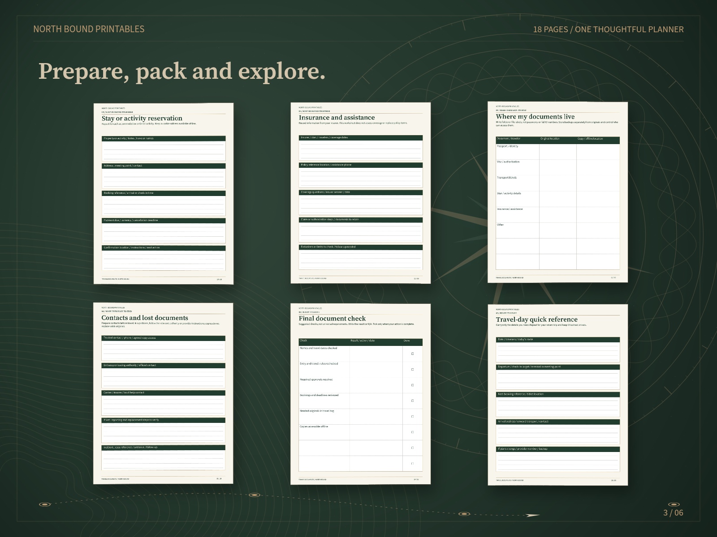
Task: Click the NORTH BOUND PRINTABLES header text
Action: 89,29
